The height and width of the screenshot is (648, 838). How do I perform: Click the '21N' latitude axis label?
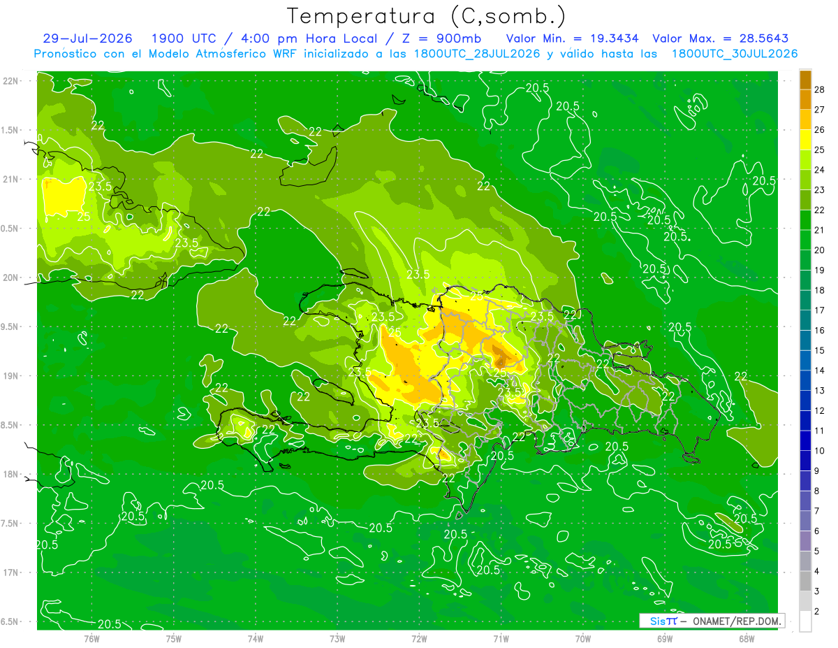(x=10, y=179)
